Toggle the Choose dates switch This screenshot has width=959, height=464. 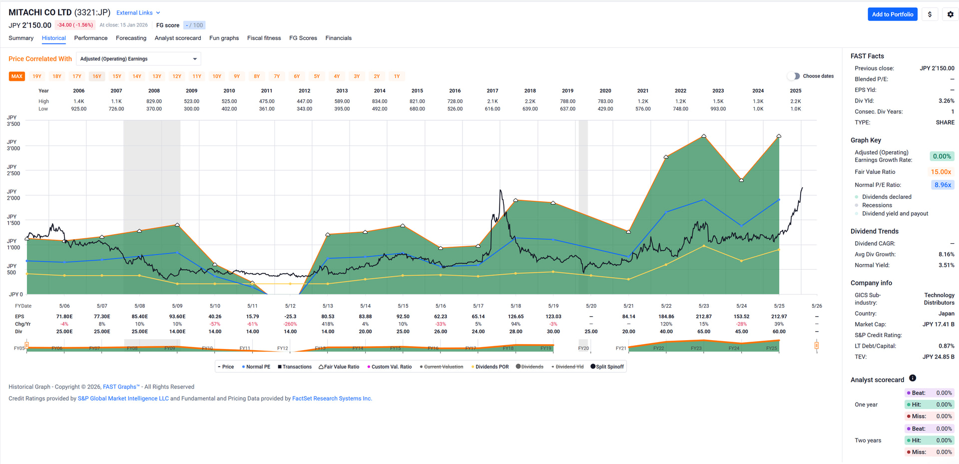(x=793, y=76)
